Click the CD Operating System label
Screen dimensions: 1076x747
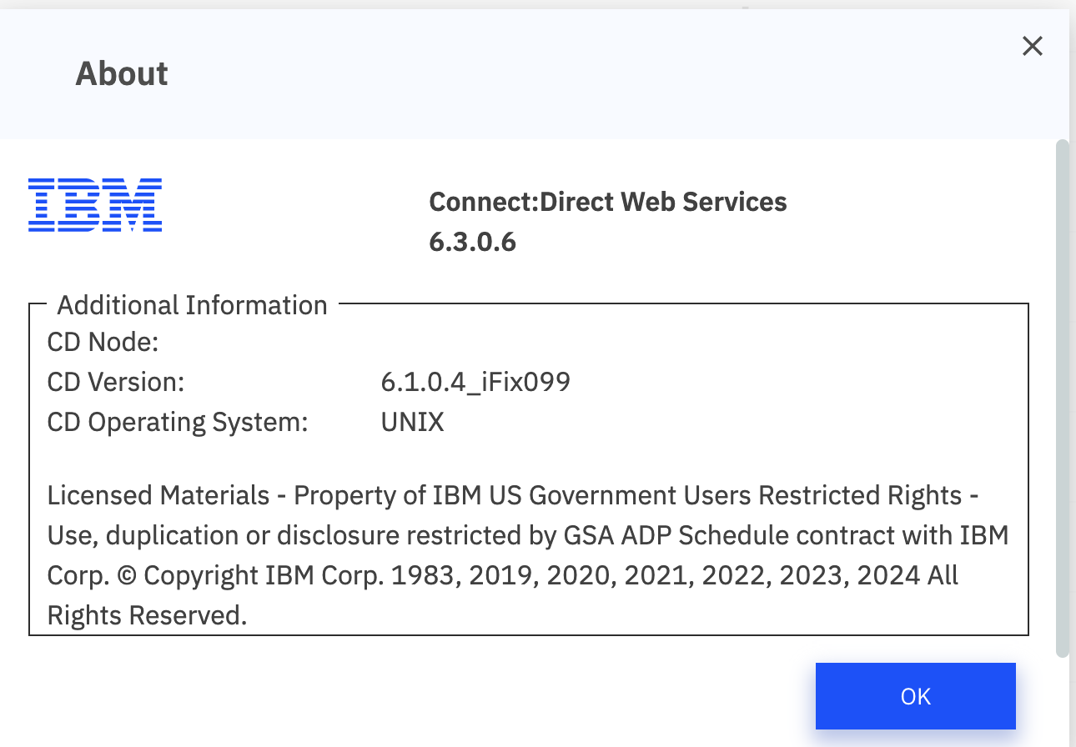click(x=178, y=422)
